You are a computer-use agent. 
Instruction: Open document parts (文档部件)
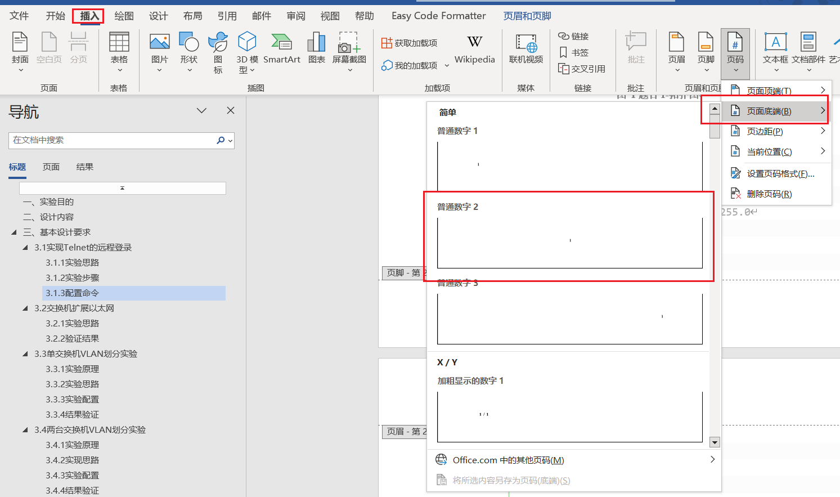click(x=808, y=52)
